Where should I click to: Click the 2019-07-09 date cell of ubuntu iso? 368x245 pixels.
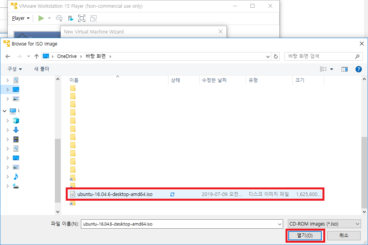[222, 194]
